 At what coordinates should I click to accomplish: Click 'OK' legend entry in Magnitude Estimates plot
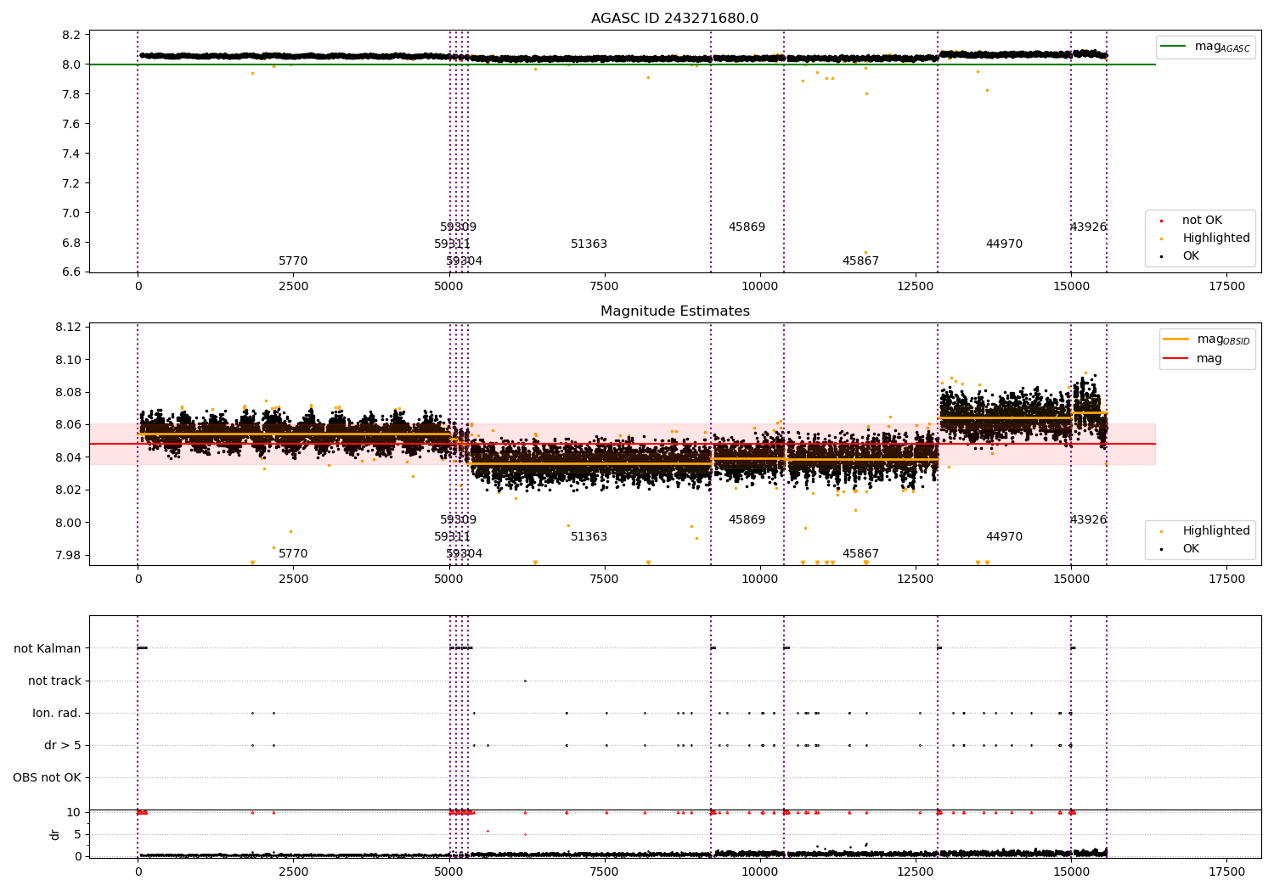click(x=1191, y=549)
